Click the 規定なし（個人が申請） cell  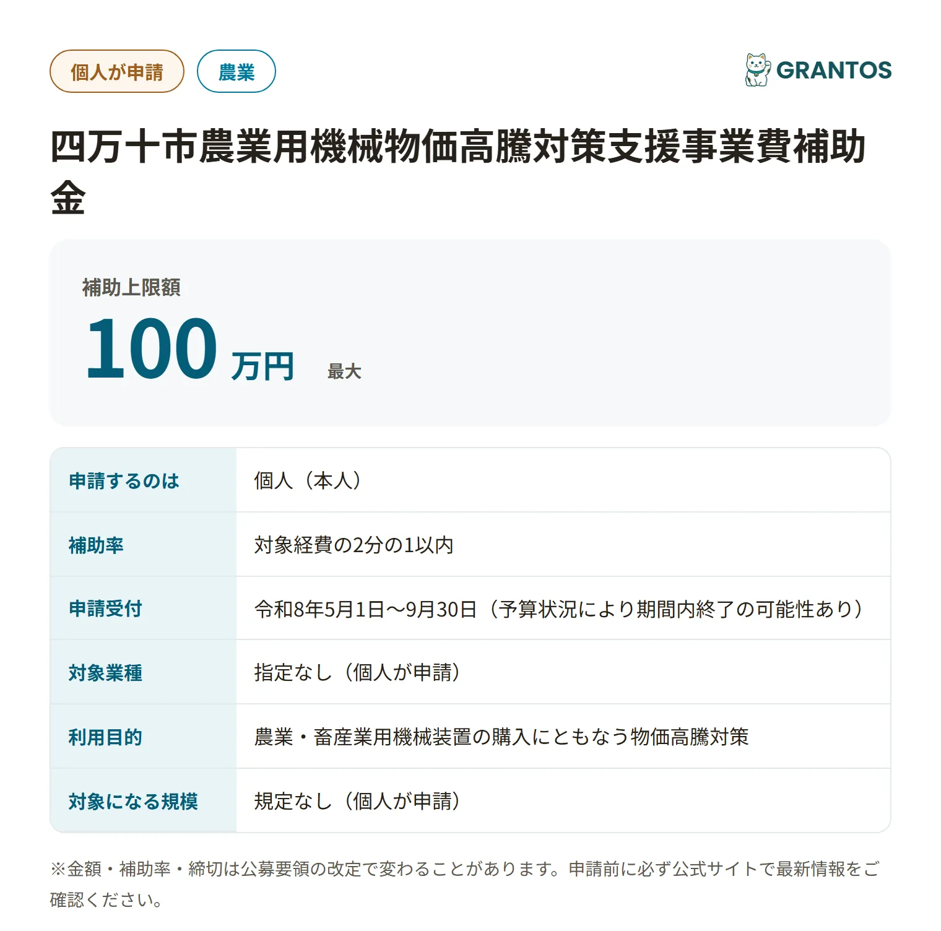point(563,801)
